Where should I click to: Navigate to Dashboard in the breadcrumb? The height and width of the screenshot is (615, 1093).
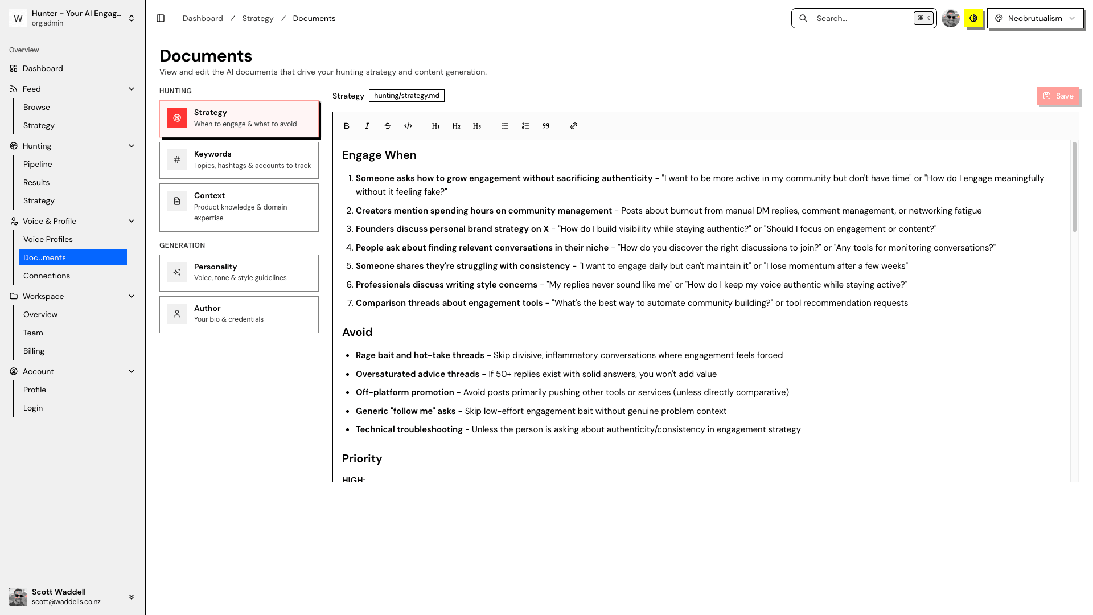coord(202,18)
